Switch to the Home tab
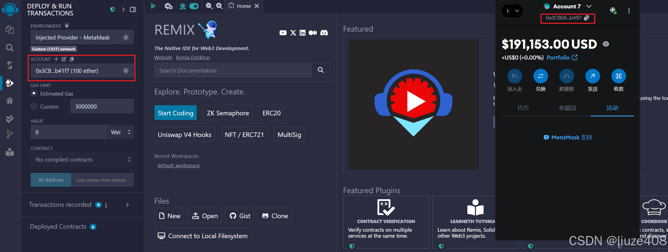The width and height of the screenshot is (668, 252). 240,6
